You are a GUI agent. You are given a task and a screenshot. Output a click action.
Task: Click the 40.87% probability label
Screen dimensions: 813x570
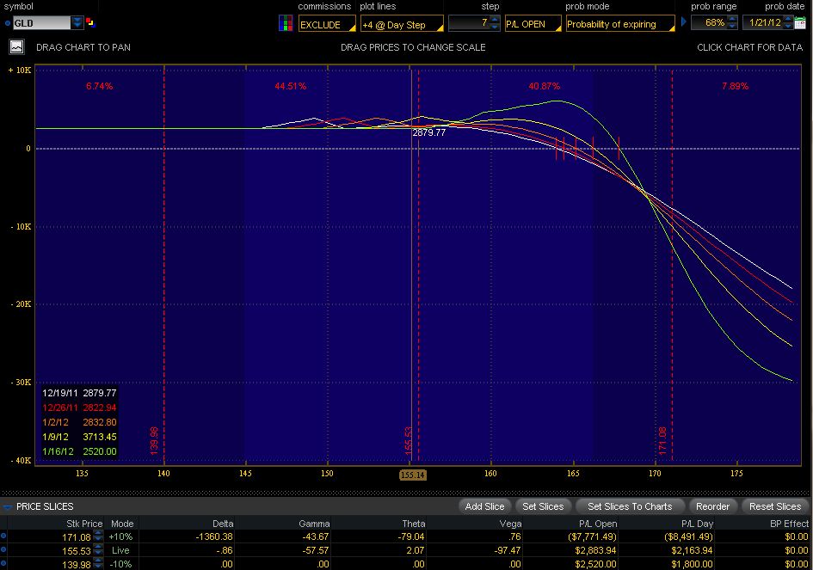[545, 85]
